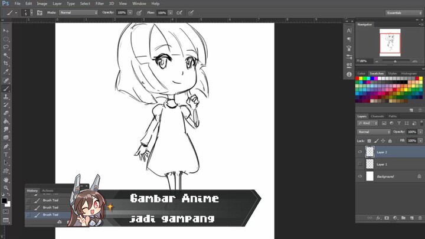Add a layer style fx button
425x239 pixels.
click(378, 218)
